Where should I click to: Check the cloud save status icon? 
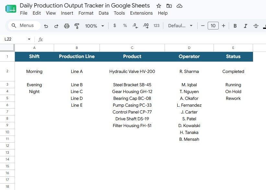(x=179, y=6)
